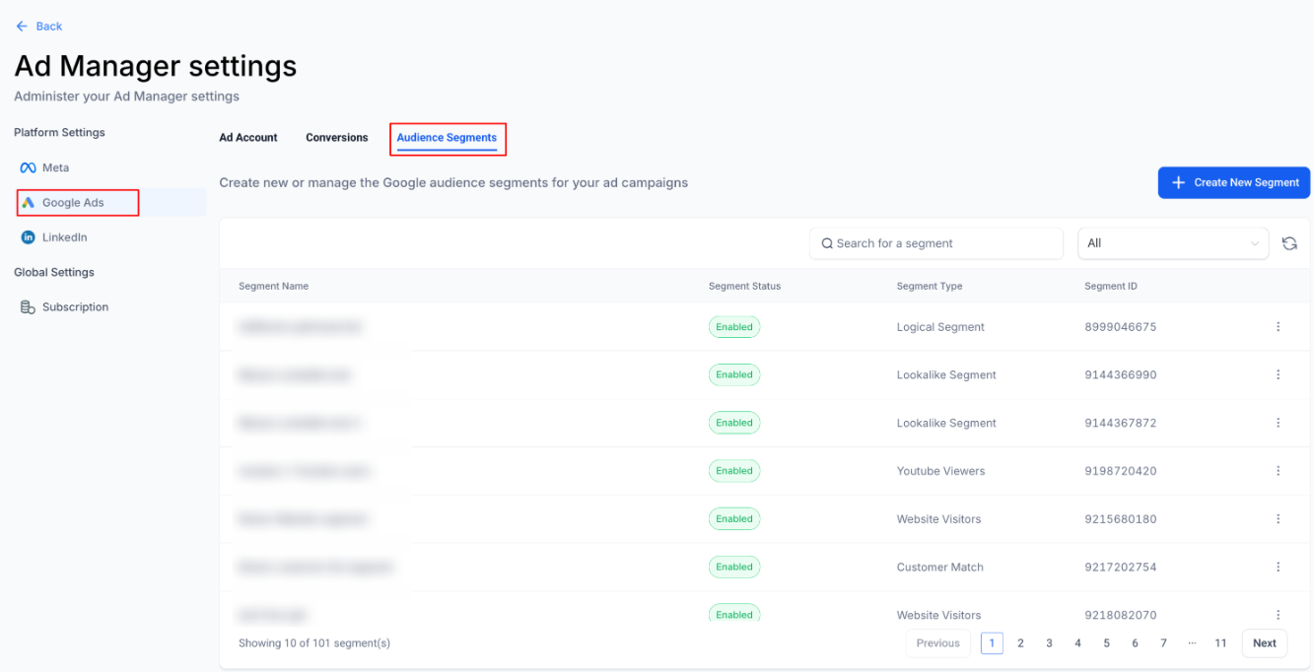Viewport: 1314px width, 672px height.
Task: Click the Back arrow icon
Action: (x=22, y=27)
